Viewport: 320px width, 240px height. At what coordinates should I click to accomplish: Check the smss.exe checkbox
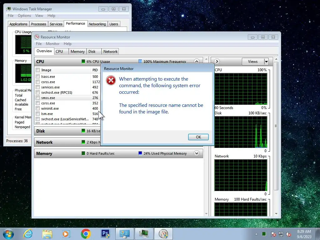pyautogui.click(x=37, y=98)
